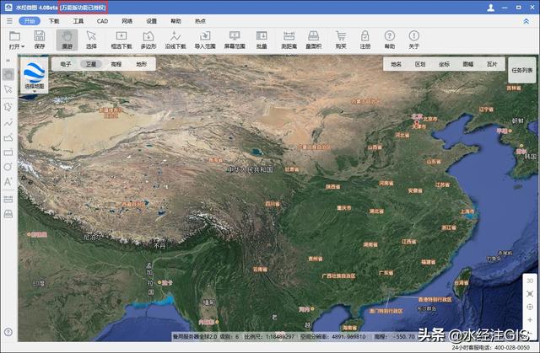Click the 广西壮族自治区 label on map
Image resolution: width=540 pixels, height=353 pixels.
pos(338,275)
